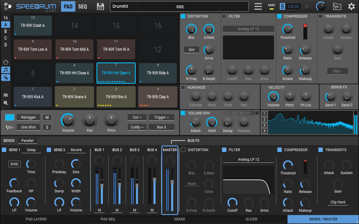Open the hamburger preset menu
The width and height of the screenshot is (359, 224).
pos(258,6)
